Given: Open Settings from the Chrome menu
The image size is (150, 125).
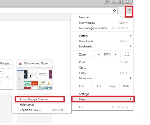Looking at the screenshot, I should (x=102, y=94).
